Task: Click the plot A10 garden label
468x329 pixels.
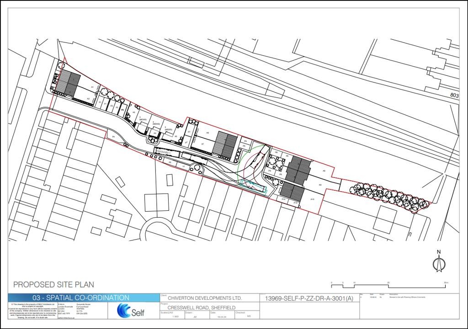Action: coord(313,199)
